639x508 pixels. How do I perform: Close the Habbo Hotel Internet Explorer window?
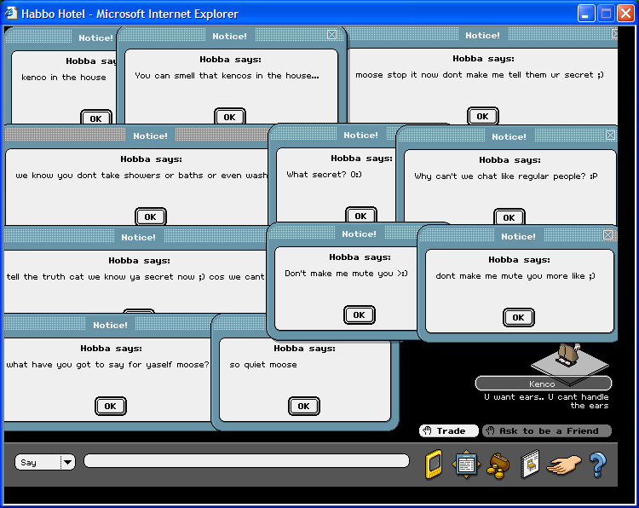coord(625,14)
